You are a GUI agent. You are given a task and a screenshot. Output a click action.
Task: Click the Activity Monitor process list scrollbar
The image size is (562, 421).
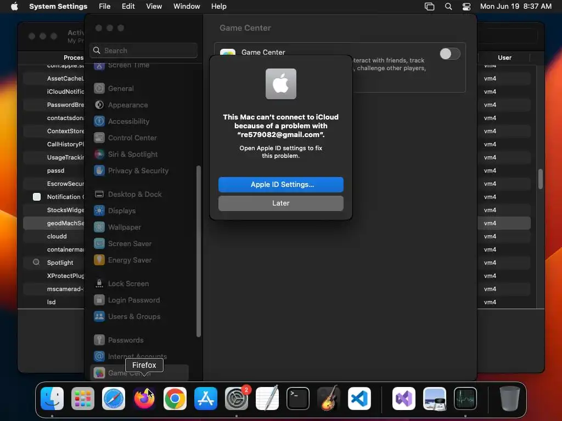(x=541, y=179)
